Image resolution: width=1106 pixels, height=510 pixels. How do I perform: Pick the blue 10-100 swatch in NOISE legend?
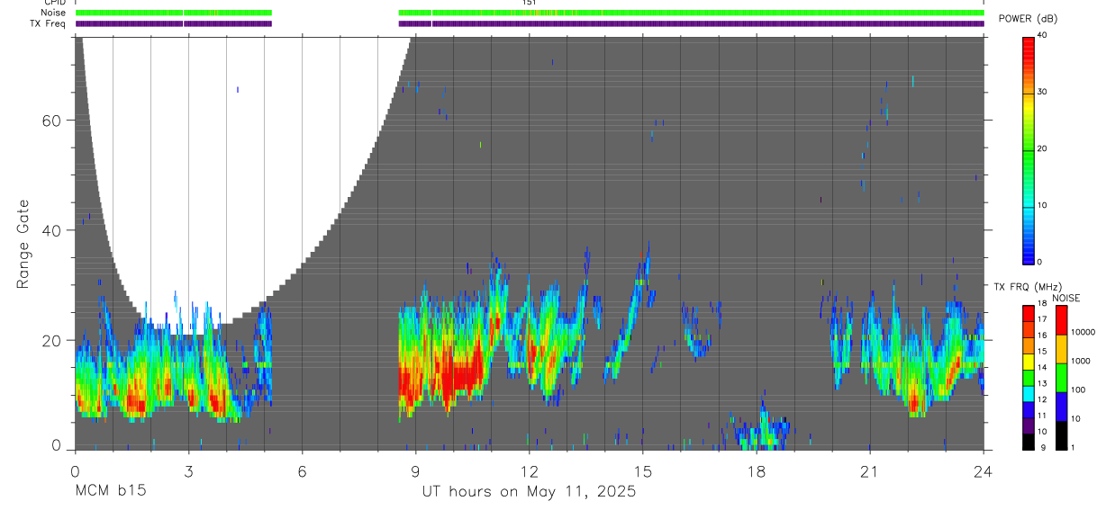point(1062,407)
